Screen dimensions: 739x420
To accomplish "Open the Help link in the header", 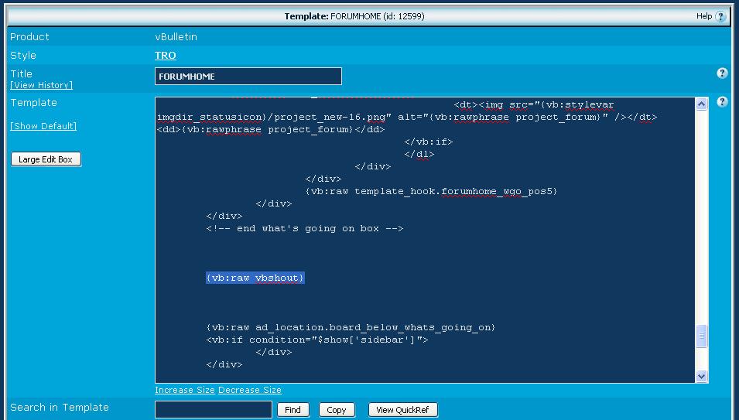I will pyautogui.click(x=704, y=16).
